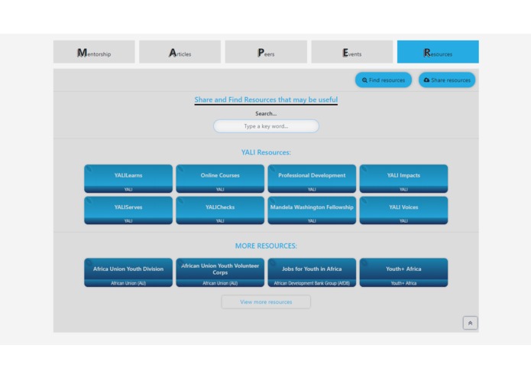Click the cloud upload icon in Share resources
The image size is (531, 378).
click(x=426, y=80)
